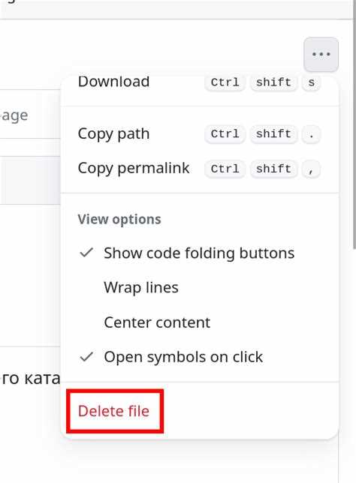Toggle Open symbols on click
The width and height of the screenshot is (356, 483).
coord(200,357)
